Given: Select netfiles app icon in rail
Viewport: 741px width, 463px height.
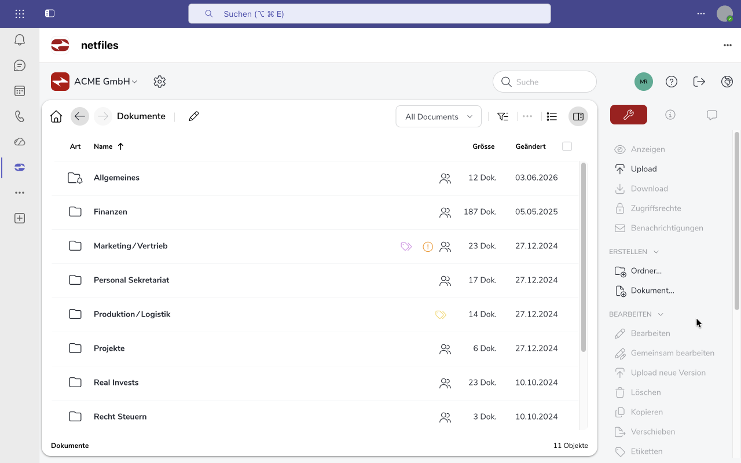Looking at the screenshot, I should 20,167.
